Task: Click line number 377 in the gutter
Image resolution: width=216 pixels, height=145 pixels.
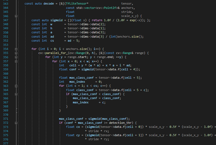Action: tap(6, 143)
